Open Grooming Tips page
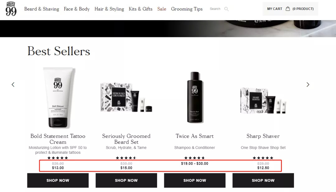This screenshot has width=336, height=192. click(x=187, y=9)
